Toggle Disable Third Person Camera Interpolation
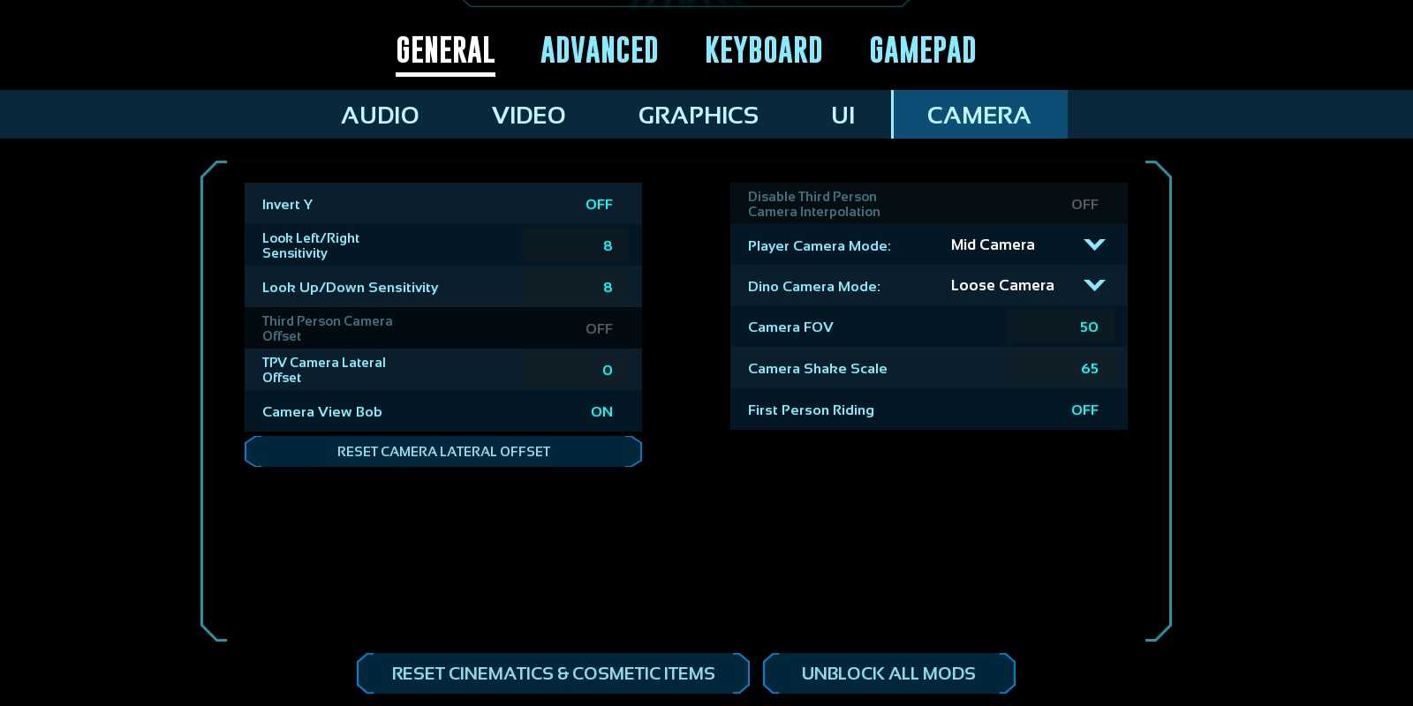Screen dimensions: 1413x706 click(1084, 204)
